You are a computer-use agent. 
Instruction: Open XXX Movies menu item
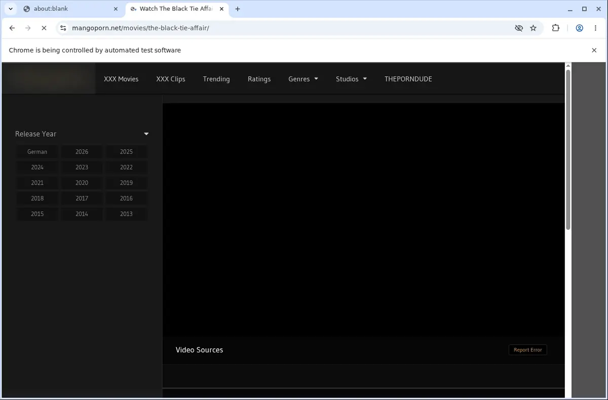[x=121, y=79]
